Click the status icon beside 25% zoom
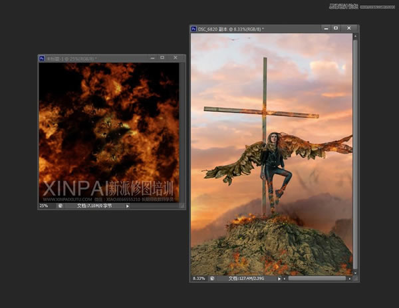This screenshot has height=308, width=399. (x=61, y=206)
